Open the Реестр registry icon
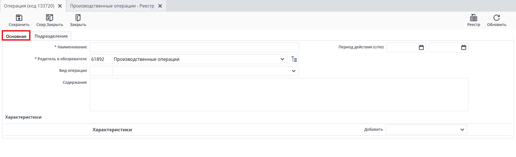 click(x=474, y=18)
